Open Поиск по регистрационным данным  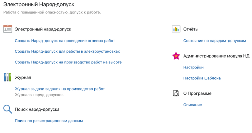(x=49, y=121)
